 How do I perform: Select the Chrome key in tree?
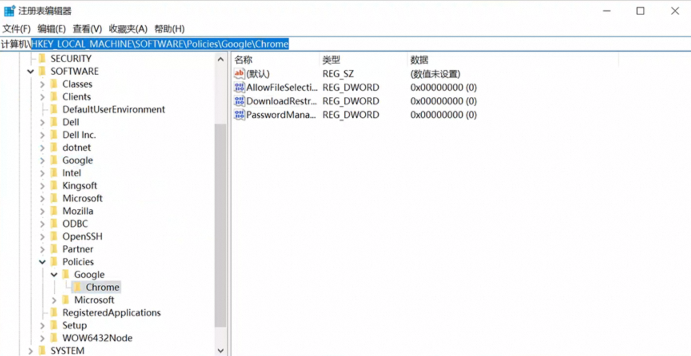tap(102, 287)
